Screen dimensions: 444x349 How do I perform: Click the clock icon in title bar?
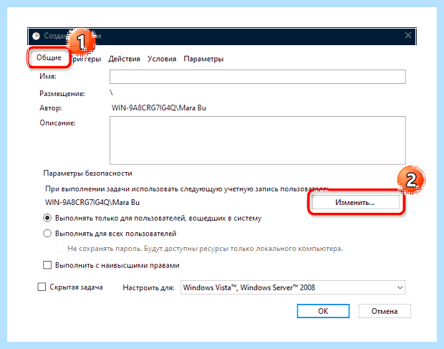37,36
